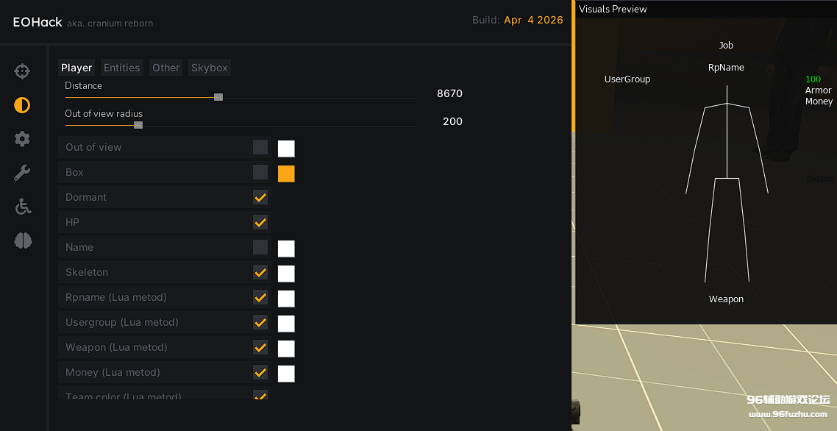Select the wheelchair icon in sidebar
This screenshot has width=837, height=431.
click(x=22, y=207)
